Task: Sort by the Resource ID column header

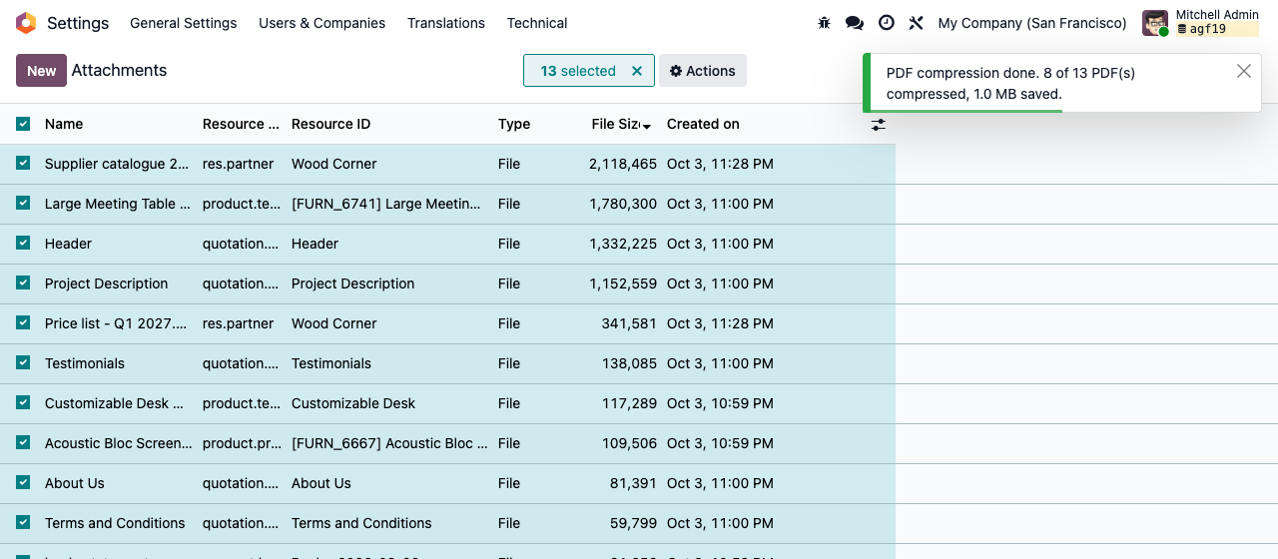Action: 330,124
